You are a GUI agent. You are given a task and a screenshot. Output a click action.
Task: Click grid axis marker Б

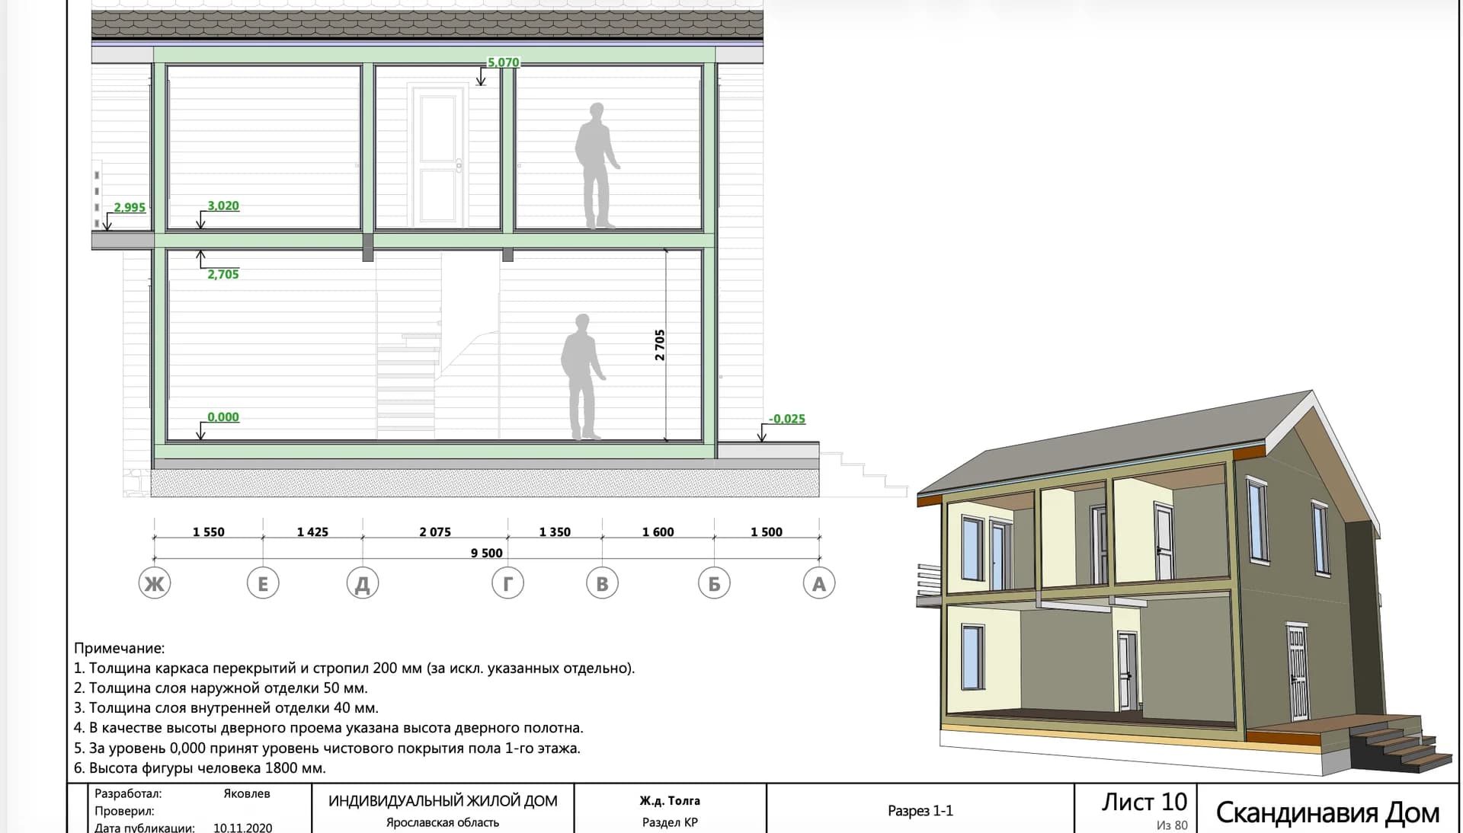[x=714, y=583]
